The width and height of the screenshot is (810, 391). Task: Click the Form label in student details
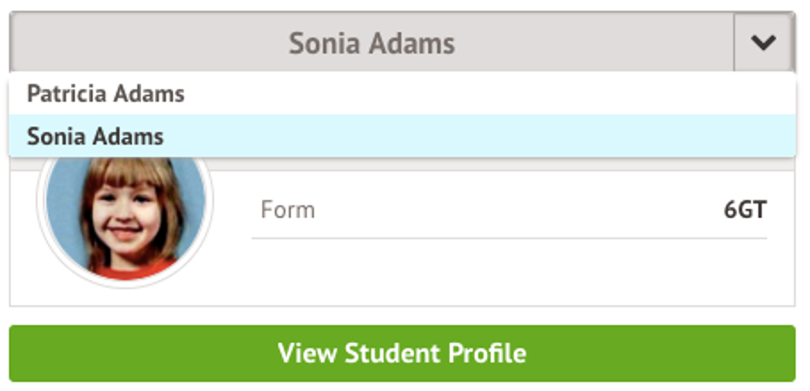tap(287, 211)
